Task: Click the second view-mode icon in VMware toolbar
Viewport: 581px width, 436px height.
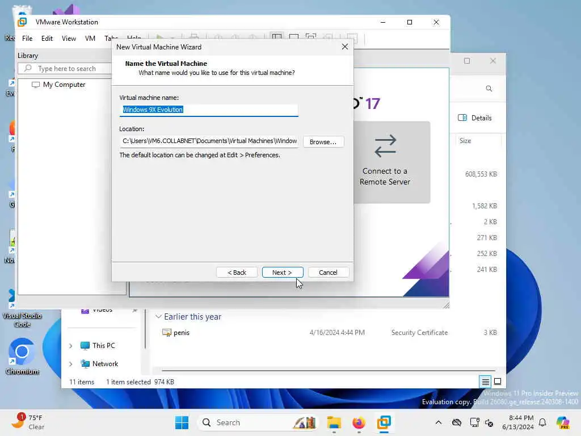Action: 294,38
